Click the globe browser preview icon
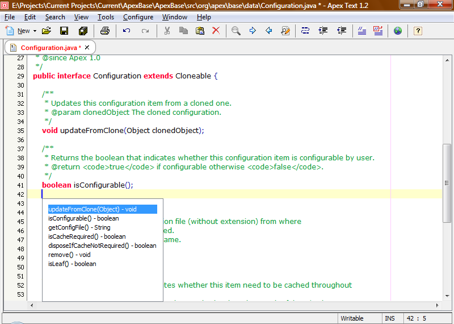The width and height of the screenshot is (454, 324). coord(398,31)
